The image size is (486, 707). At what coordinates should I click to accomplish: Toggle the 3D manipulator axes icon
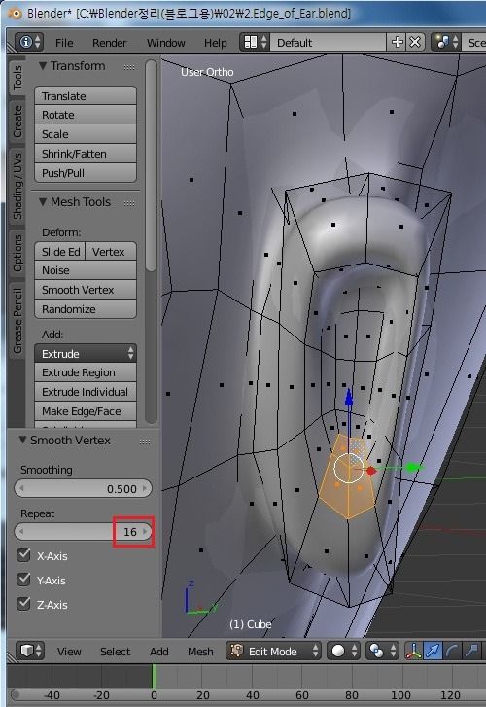point(413,651)
